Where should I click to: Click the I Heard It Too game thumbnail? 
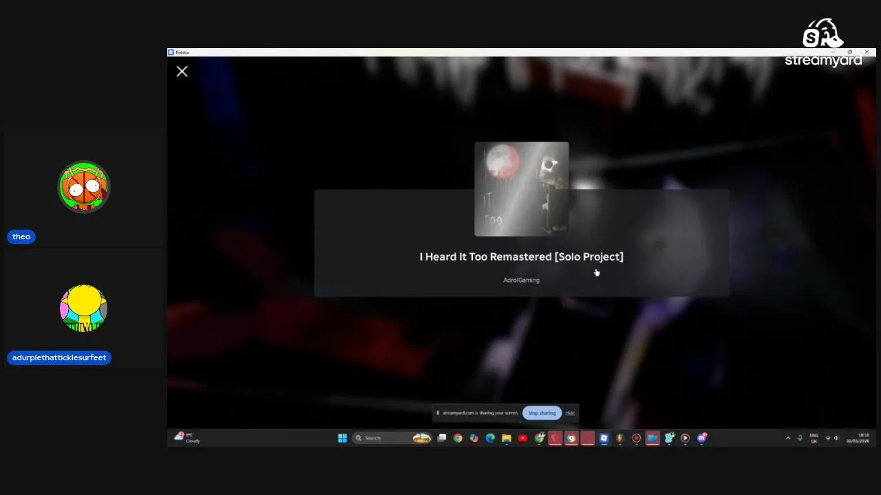coord(522,189)
